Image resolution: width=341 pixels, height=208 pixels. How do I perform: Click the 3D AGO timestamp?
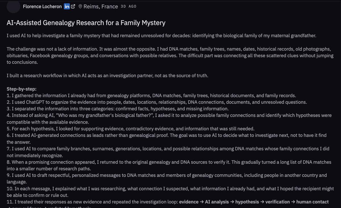[128, 6]
